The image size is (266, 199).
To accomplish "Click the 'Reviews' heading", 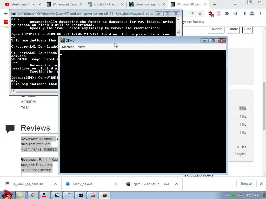I will pyautogui.click(x=35, y=128).
